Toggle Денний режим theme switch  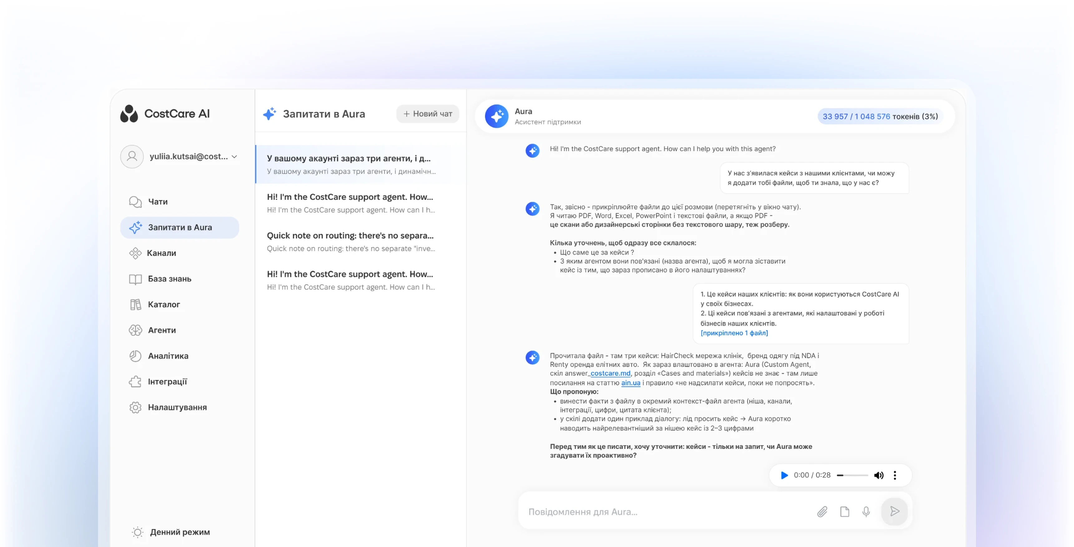pyautogui.click(x=171, y=532)
